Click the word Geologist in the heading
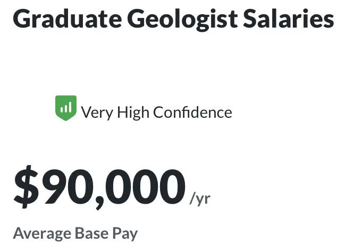Viewport: 337px width, 244px height. [x=182, y=20]
